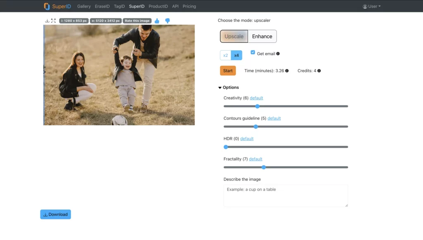423x240 pixels.
Task: Open the Gallery menu item
Action: 84,6
